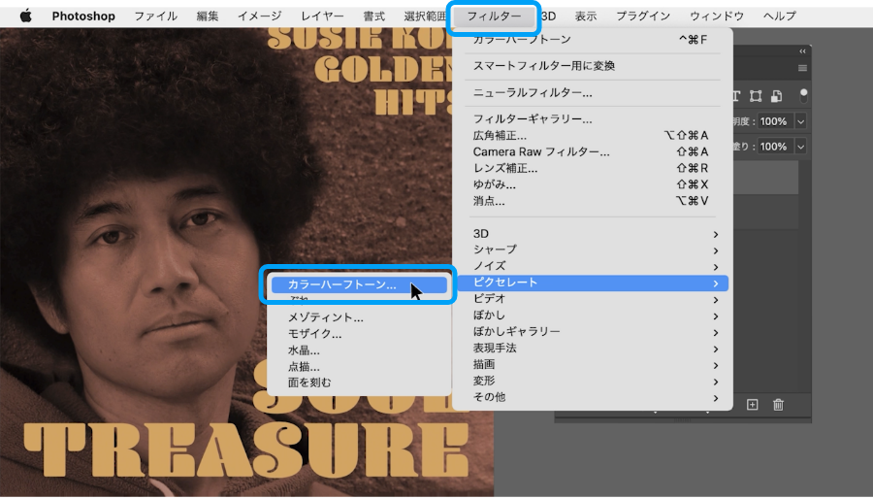Open the 表示 menu
Image resolution: width=873 pixels, height=499 pixels.
[586, 17]
